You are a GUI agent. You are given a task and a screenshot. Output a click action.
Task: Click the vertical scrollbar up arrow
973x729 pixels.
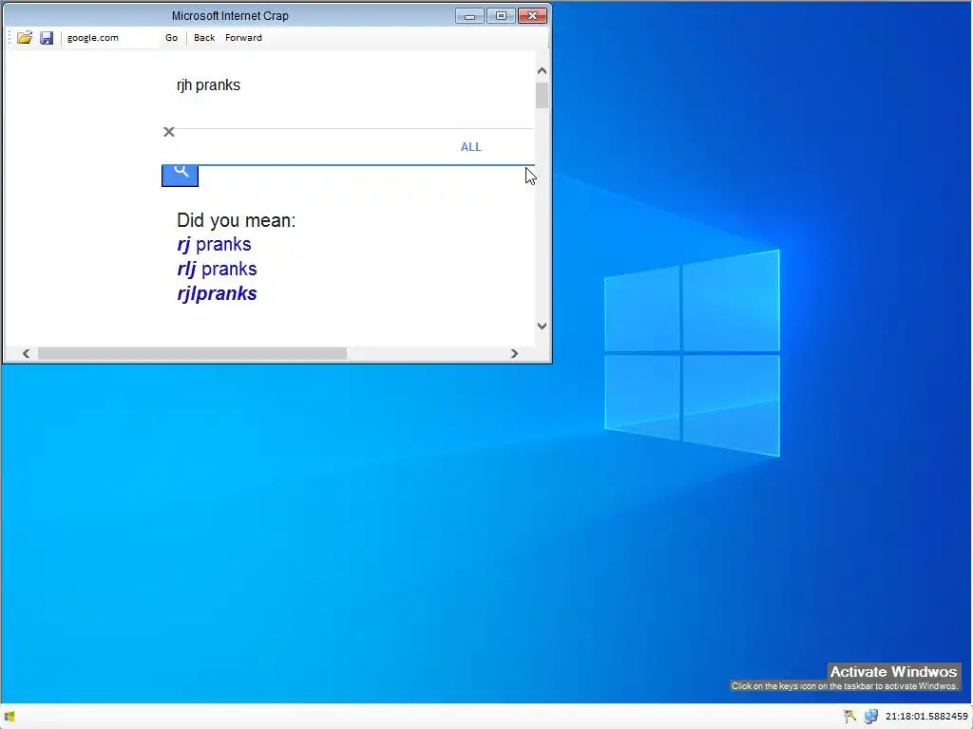coord(542,70)
